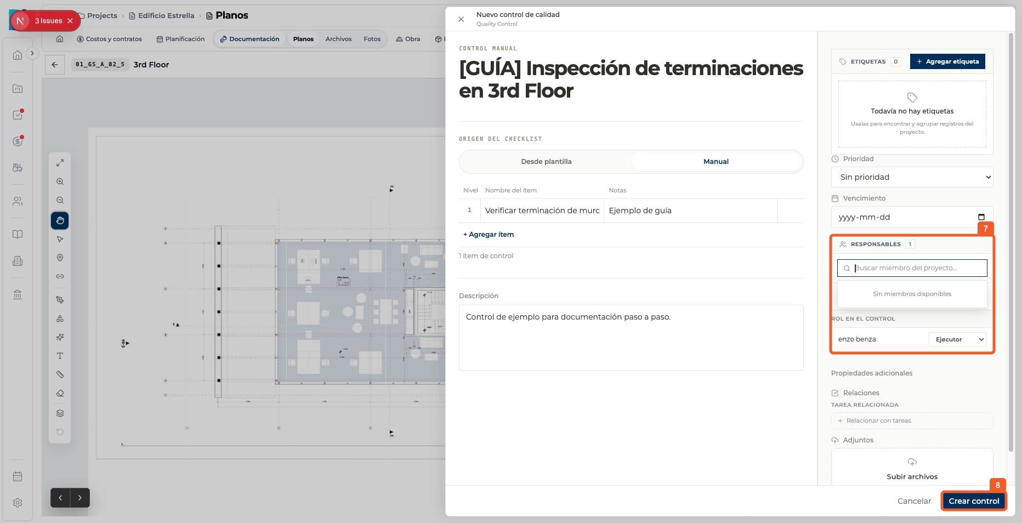Activate the sparkle AI tool

(60, 337)
